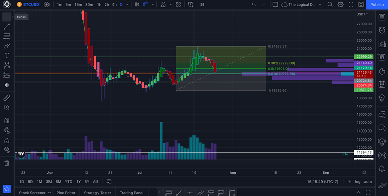Select the Brush drawing tool

(x=7, y=46)
